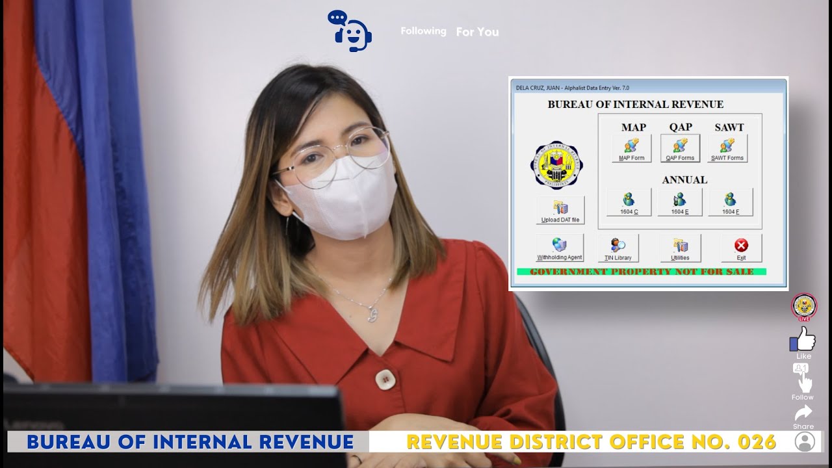Open the Utilities button
832x468 pixels.
(681, 248)
